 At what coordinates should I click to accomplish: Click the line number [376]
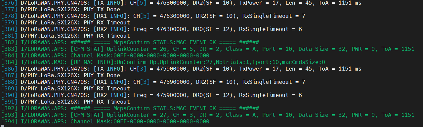pos(10,3)
